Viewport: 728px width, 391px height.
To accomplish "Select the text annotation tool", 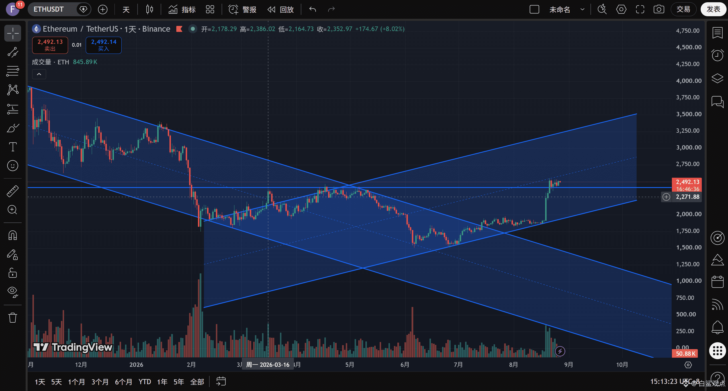I will pos(13,147).
